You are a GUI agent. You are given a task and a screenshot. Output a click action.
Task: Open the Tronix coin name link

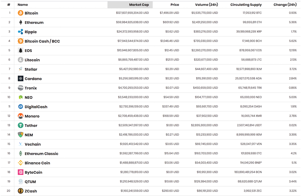(x=31, y=88)
